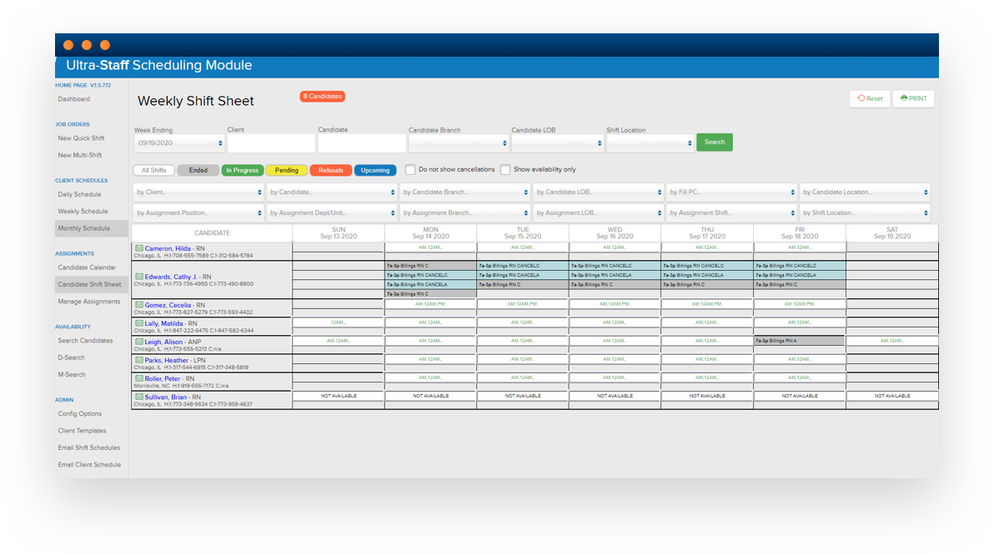
Task: Open the Candidate Branch dropdown
Action: click(x=459, y=143)
